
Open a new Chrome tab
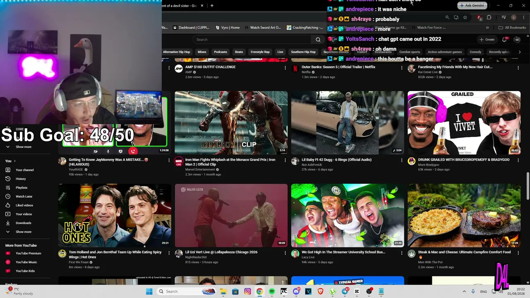pos(212,6)
